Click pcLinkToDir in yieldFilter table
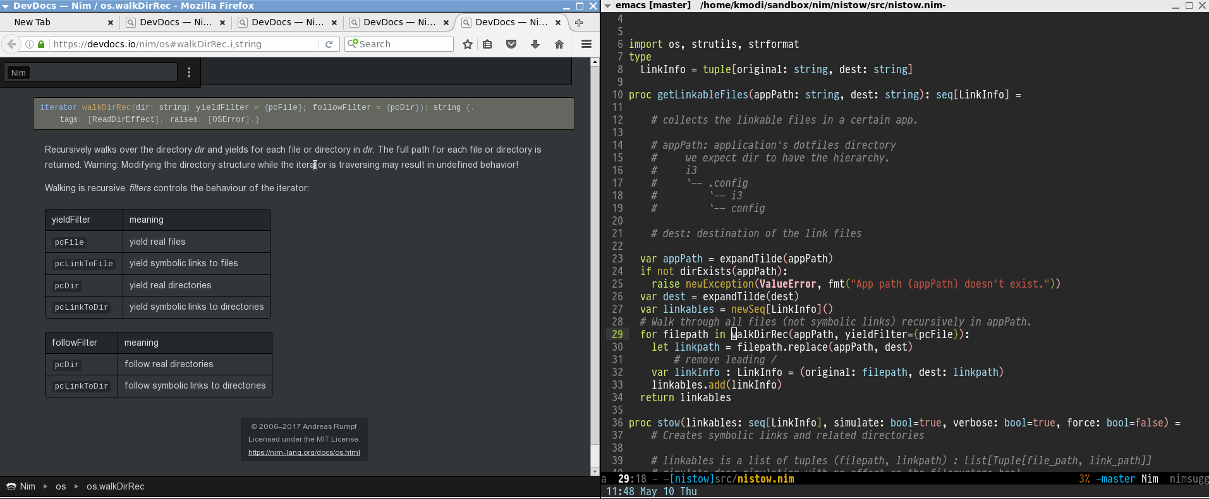 (81, 307)
